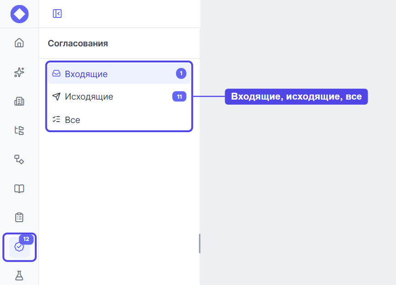Click the inbox tray icon beside Входящие

(x=56, y=73)
